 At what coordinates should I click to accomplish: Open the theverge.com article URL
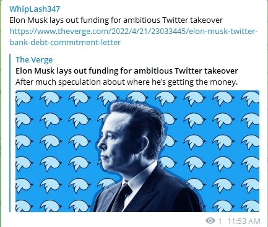pos(133,32)
